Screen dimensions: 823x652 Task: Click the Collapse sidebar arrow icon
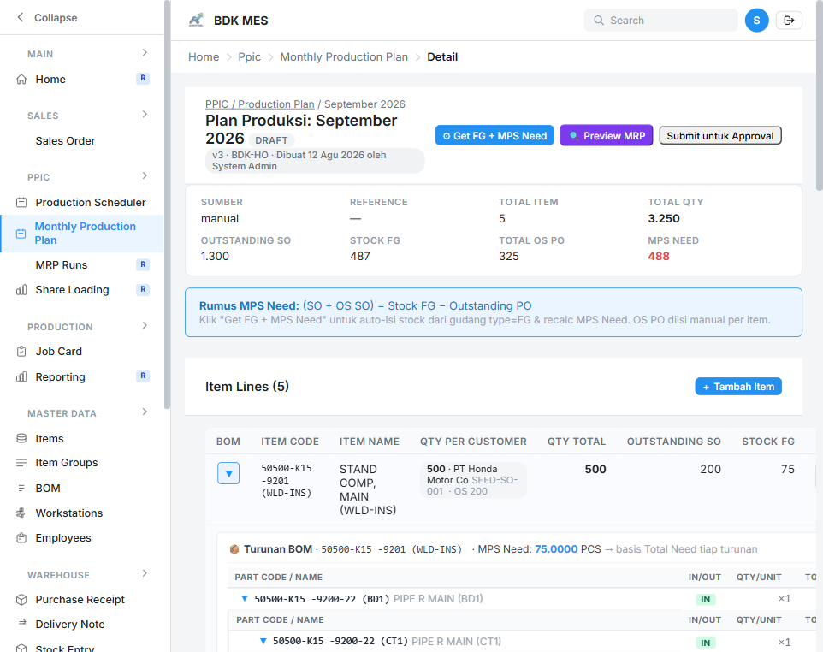coord(20,17)
